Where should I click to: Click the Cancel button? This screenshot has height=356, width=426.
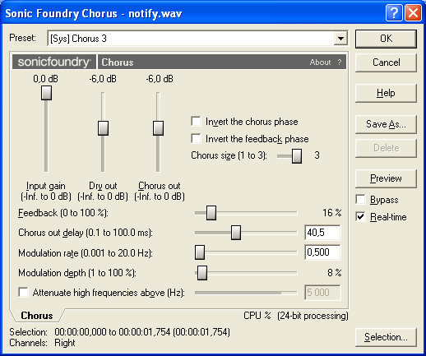386,62
